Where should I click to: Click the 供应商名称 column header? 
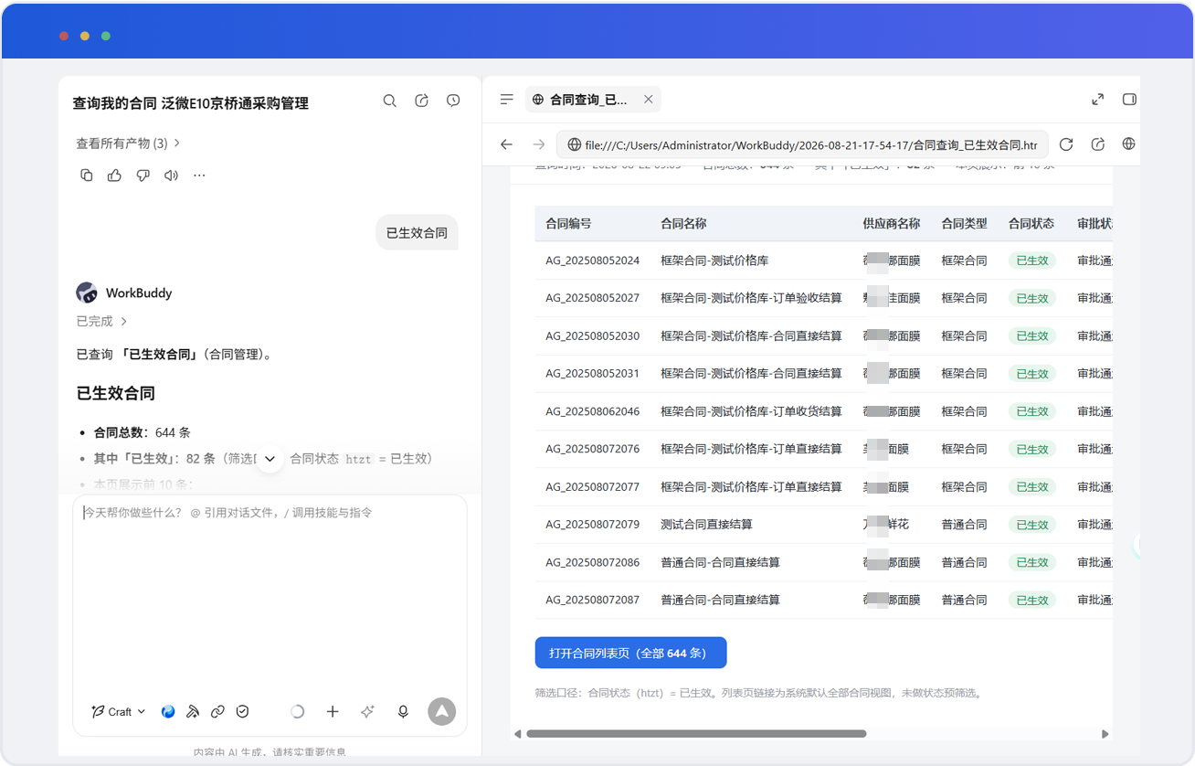[x=891, y=223]
